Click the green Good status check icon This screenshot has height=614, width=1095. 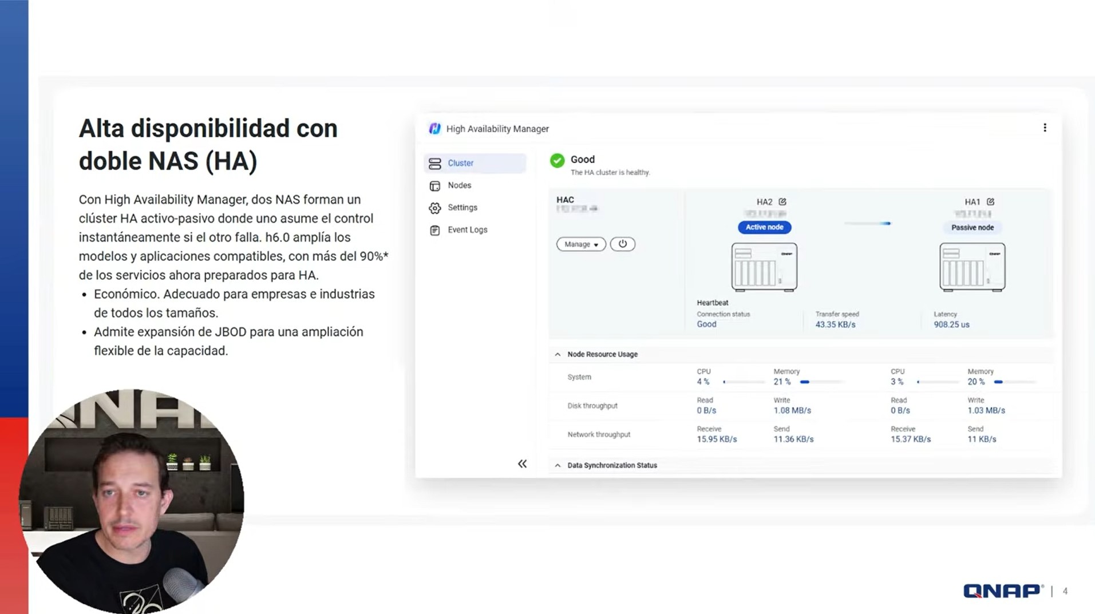[557, 161]
